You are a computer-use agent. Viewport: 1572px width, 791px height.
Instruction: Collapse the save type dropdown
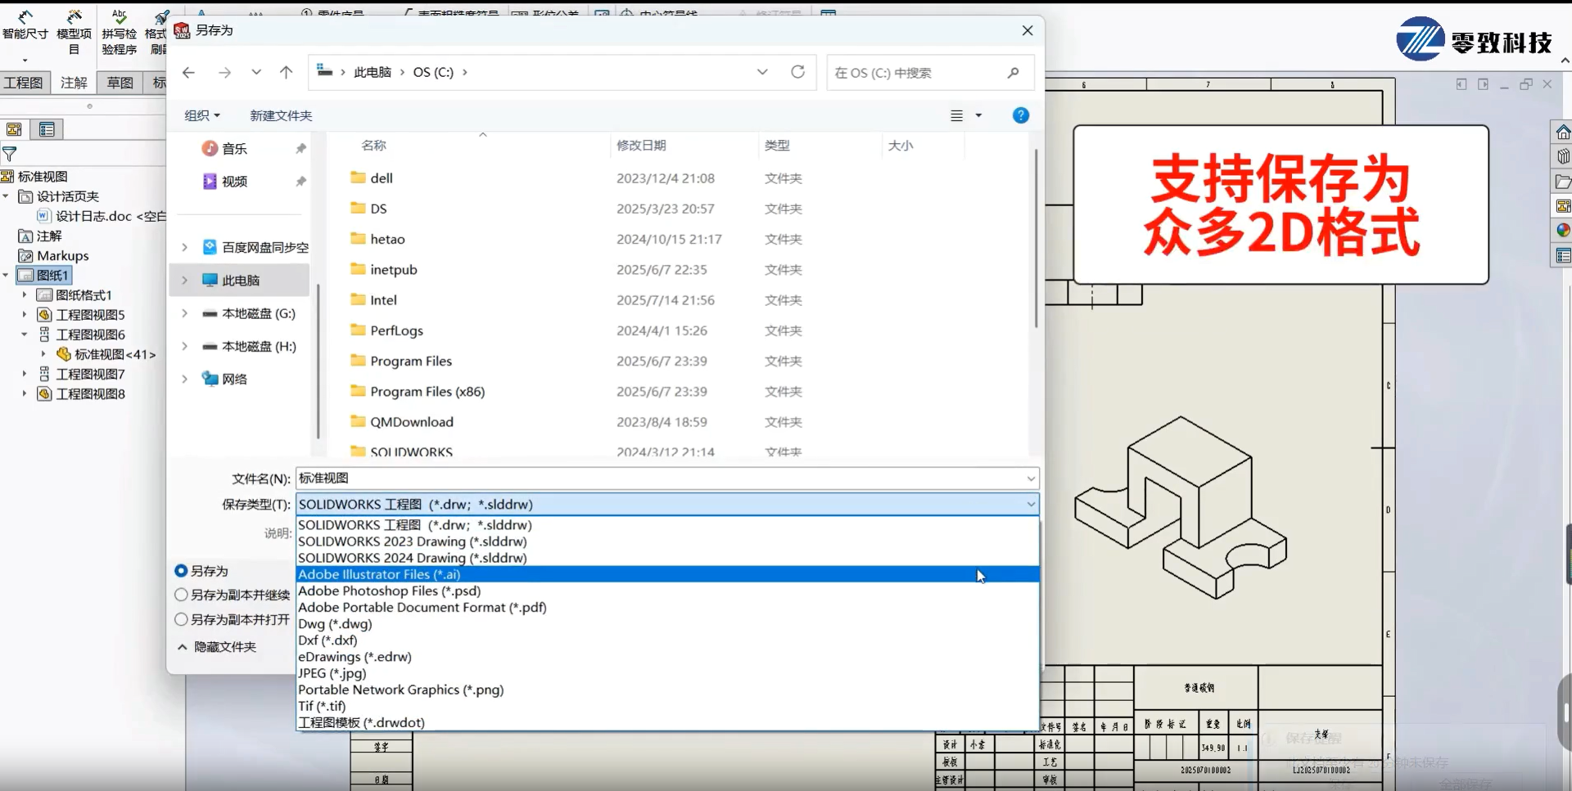(x=1031, y=504)
